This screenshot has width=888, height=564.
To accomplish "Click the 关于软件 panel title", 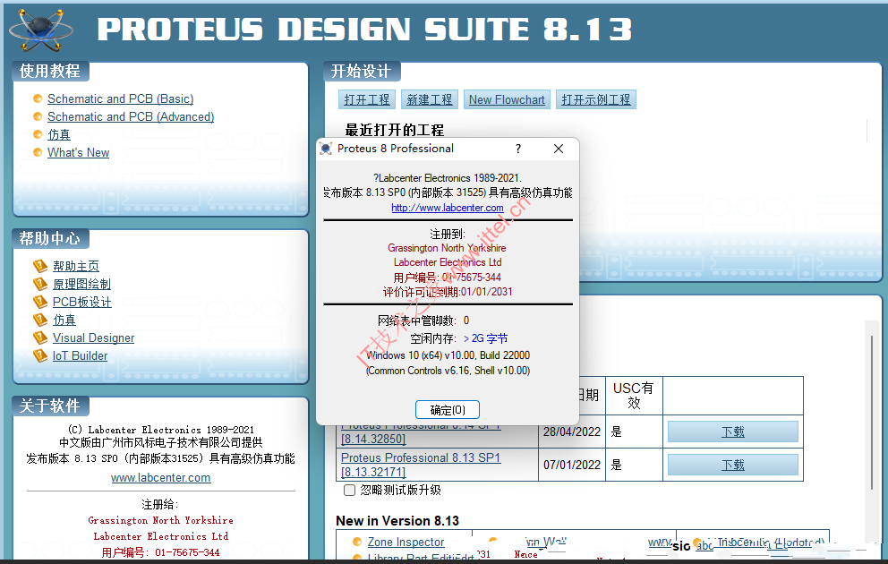I will click(50, 406).
